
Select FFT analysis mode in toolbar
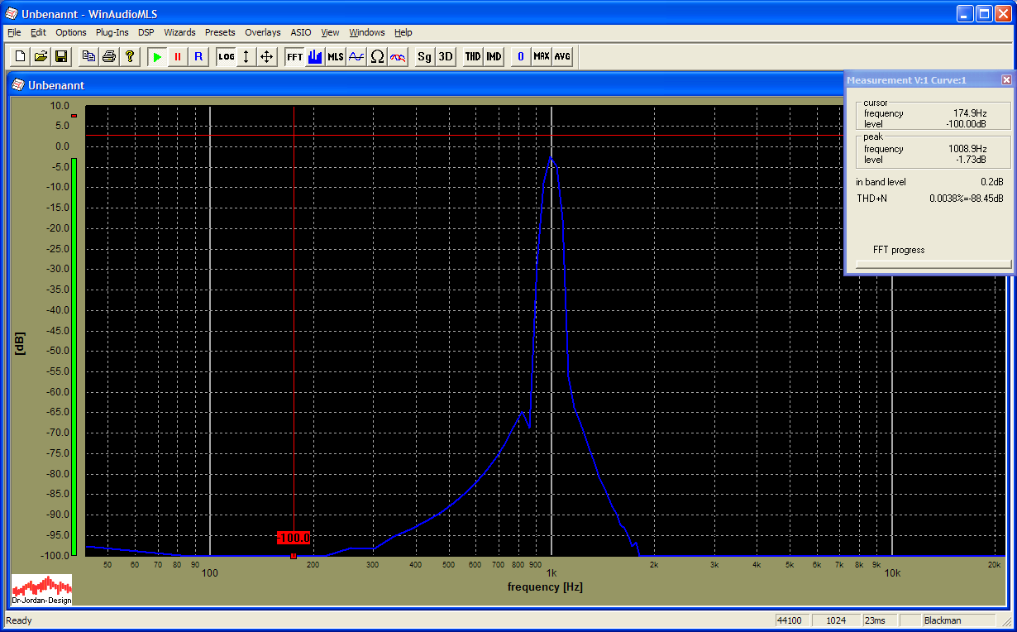click(294, 57)
